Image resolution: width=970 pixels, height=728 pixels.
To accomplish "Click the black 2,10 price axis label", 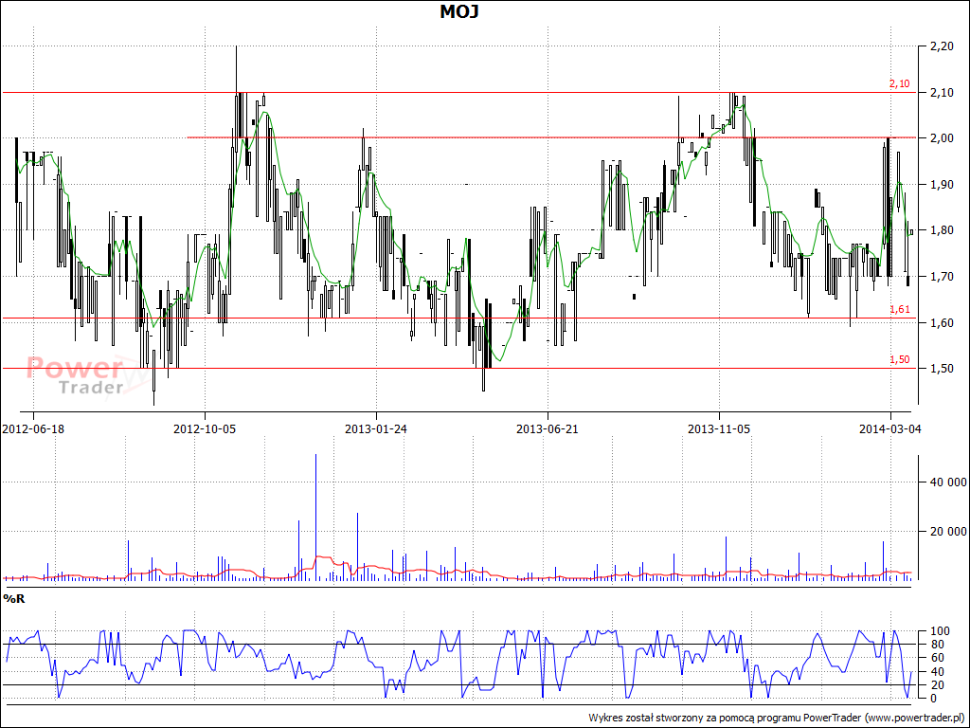I will [941, 93].
